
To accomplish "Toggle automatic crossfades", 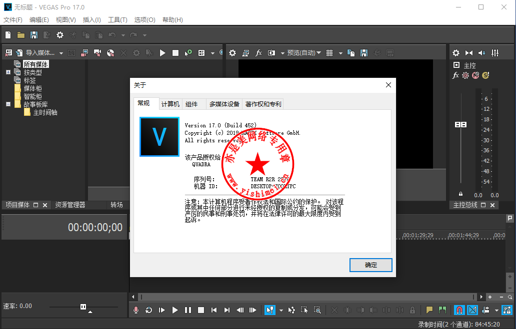I will (472, 310).
